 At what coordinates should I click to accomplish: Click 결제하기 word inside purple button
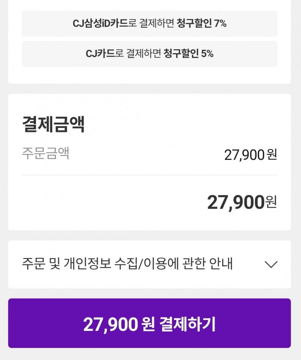click(187, 324)
